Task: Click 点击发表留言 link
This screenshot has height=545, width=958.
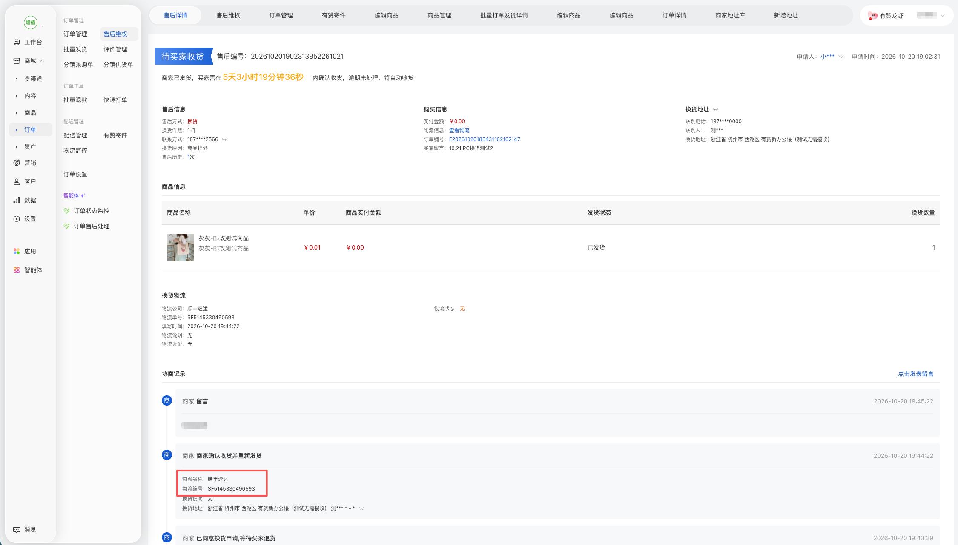Action: click(915, 374)
